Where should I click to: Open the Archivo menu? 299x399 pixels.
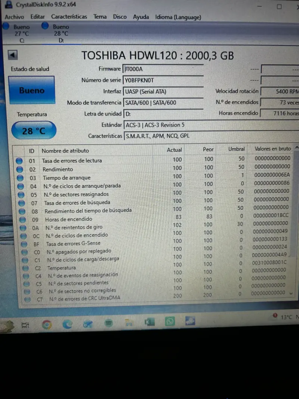tap(14, 17)
